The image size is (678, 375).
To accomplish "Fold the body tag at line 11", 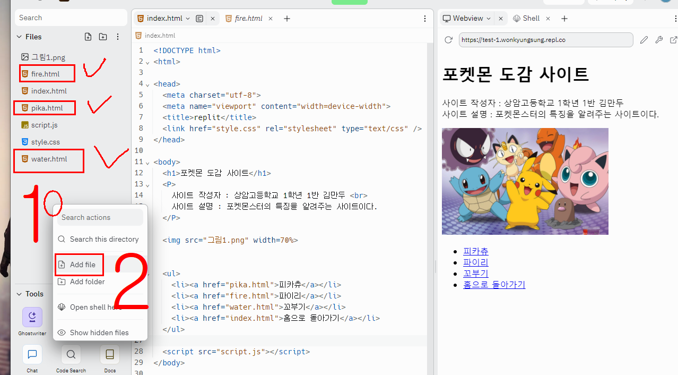I will click(x=147, y=163).
